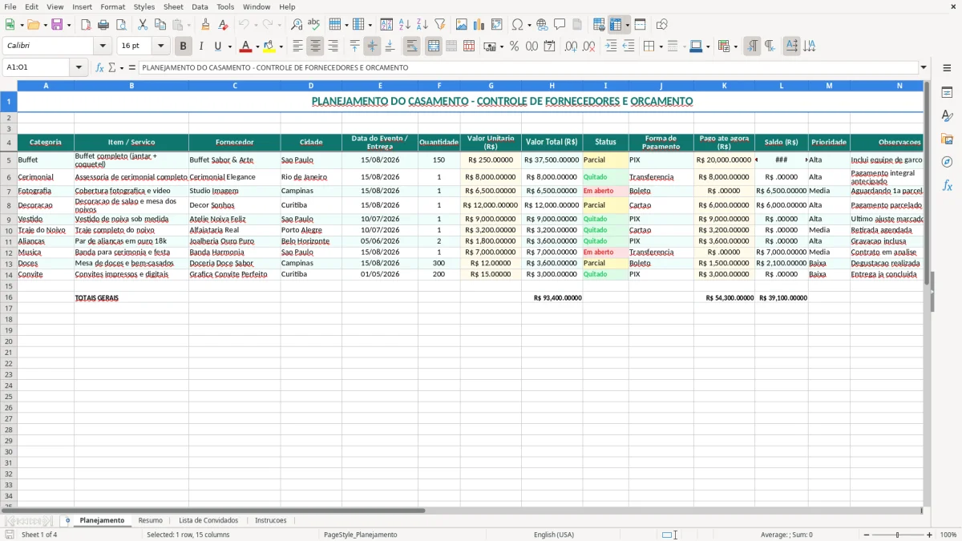Image resolution: width=962 pixels, height=541 pixels.
Task: Click the Copy icon
Action: 160,25
